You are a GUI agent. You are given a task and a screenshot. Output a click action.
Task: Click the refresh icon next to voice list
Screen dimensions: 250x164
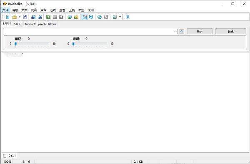click(182, 31)
